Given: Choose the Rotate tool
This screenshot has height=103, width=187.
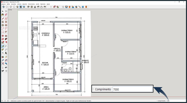Looking at the screenshot, I should tap(3, 39).
